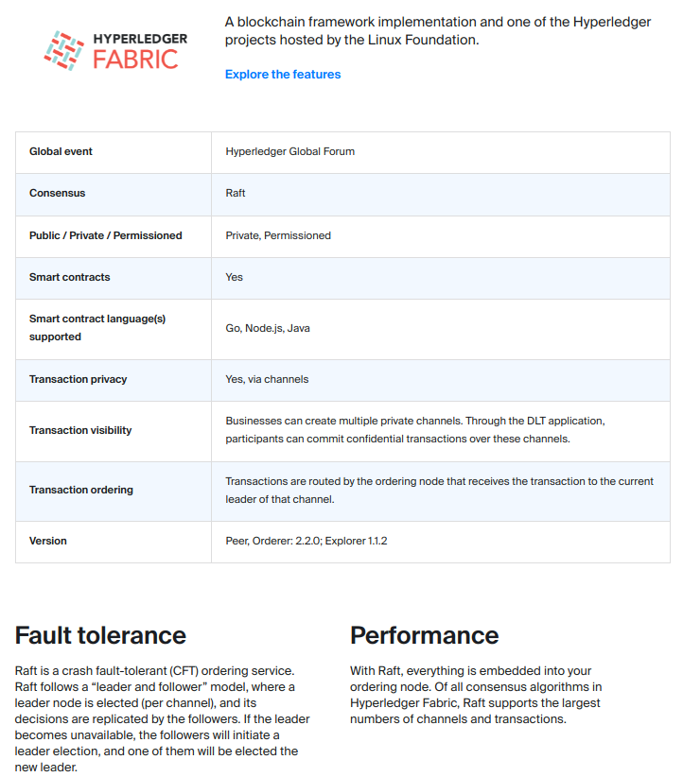The width and height of the screenshot is (683, 777).
Task: Select the "Smart contracts" row label
Action: coord(70,277)
